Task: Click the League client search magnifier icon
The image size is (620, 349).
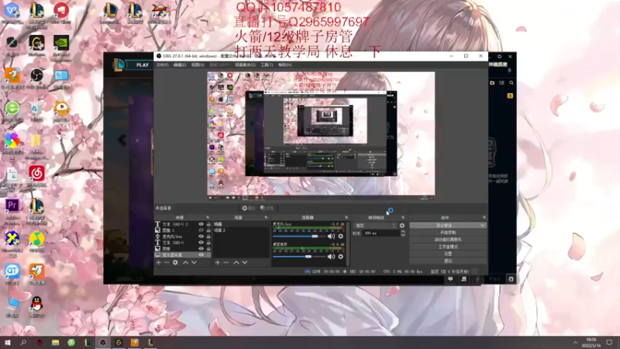Action: (x=511, y=83)
